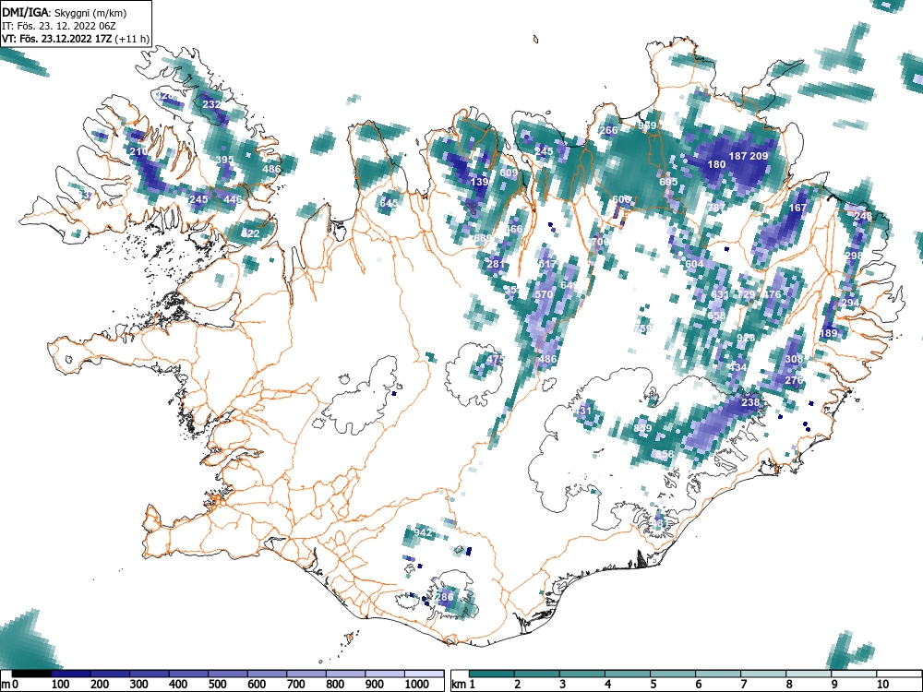Click the 238 visibility value

750,402
